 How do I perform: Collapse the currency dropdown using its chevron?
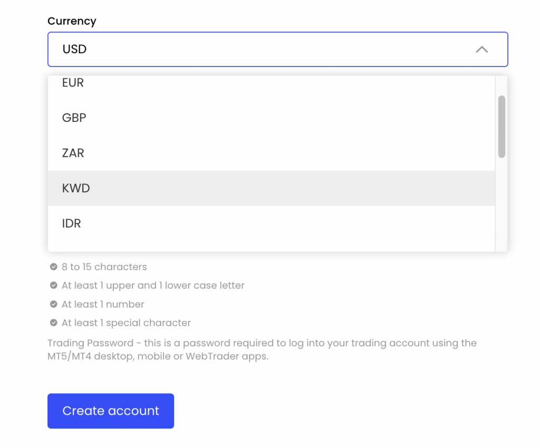pos(481,49)
